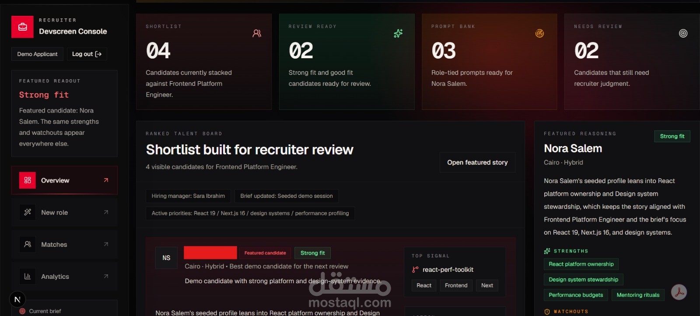The width and height of the screenshot is (700, 316).
Task: Click the NS candidate initials avatar
Action: 166,258
